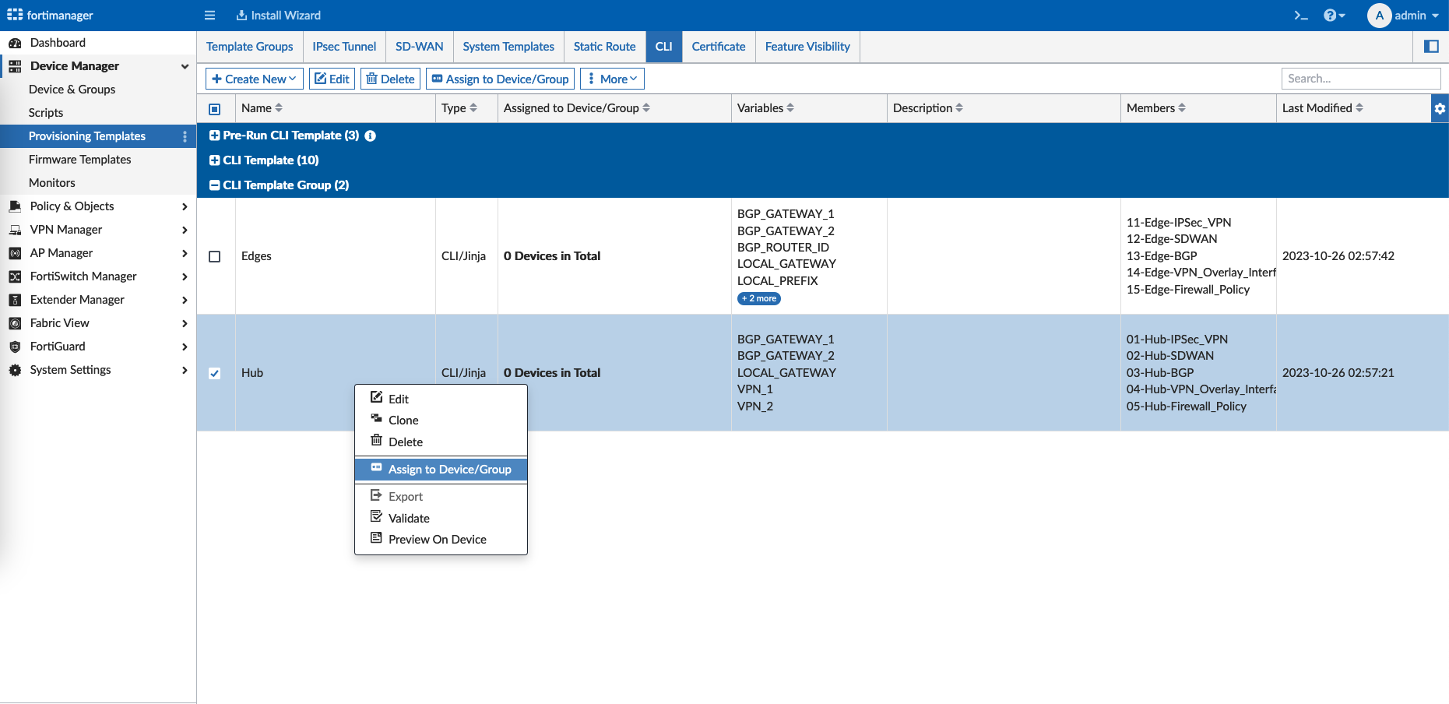
Task: Toggle the select-all header checkbox
Action: pyautogui.click(x=215, y=109)
